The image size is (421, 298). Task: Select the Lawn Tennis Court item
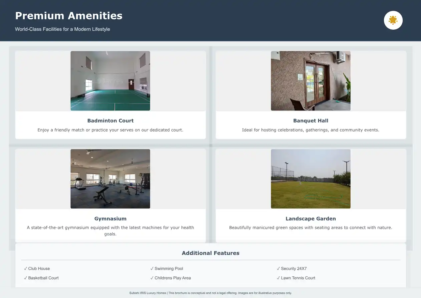(296, 278)
